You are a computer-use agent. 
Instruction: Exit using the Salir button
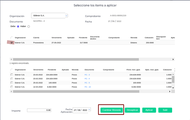point(165,110)
